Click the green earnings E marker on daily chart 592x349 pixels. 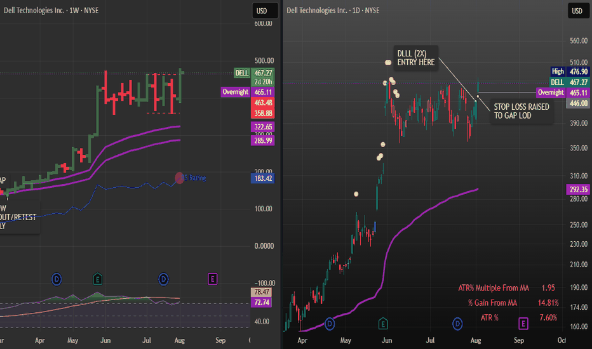click(383, 324)
